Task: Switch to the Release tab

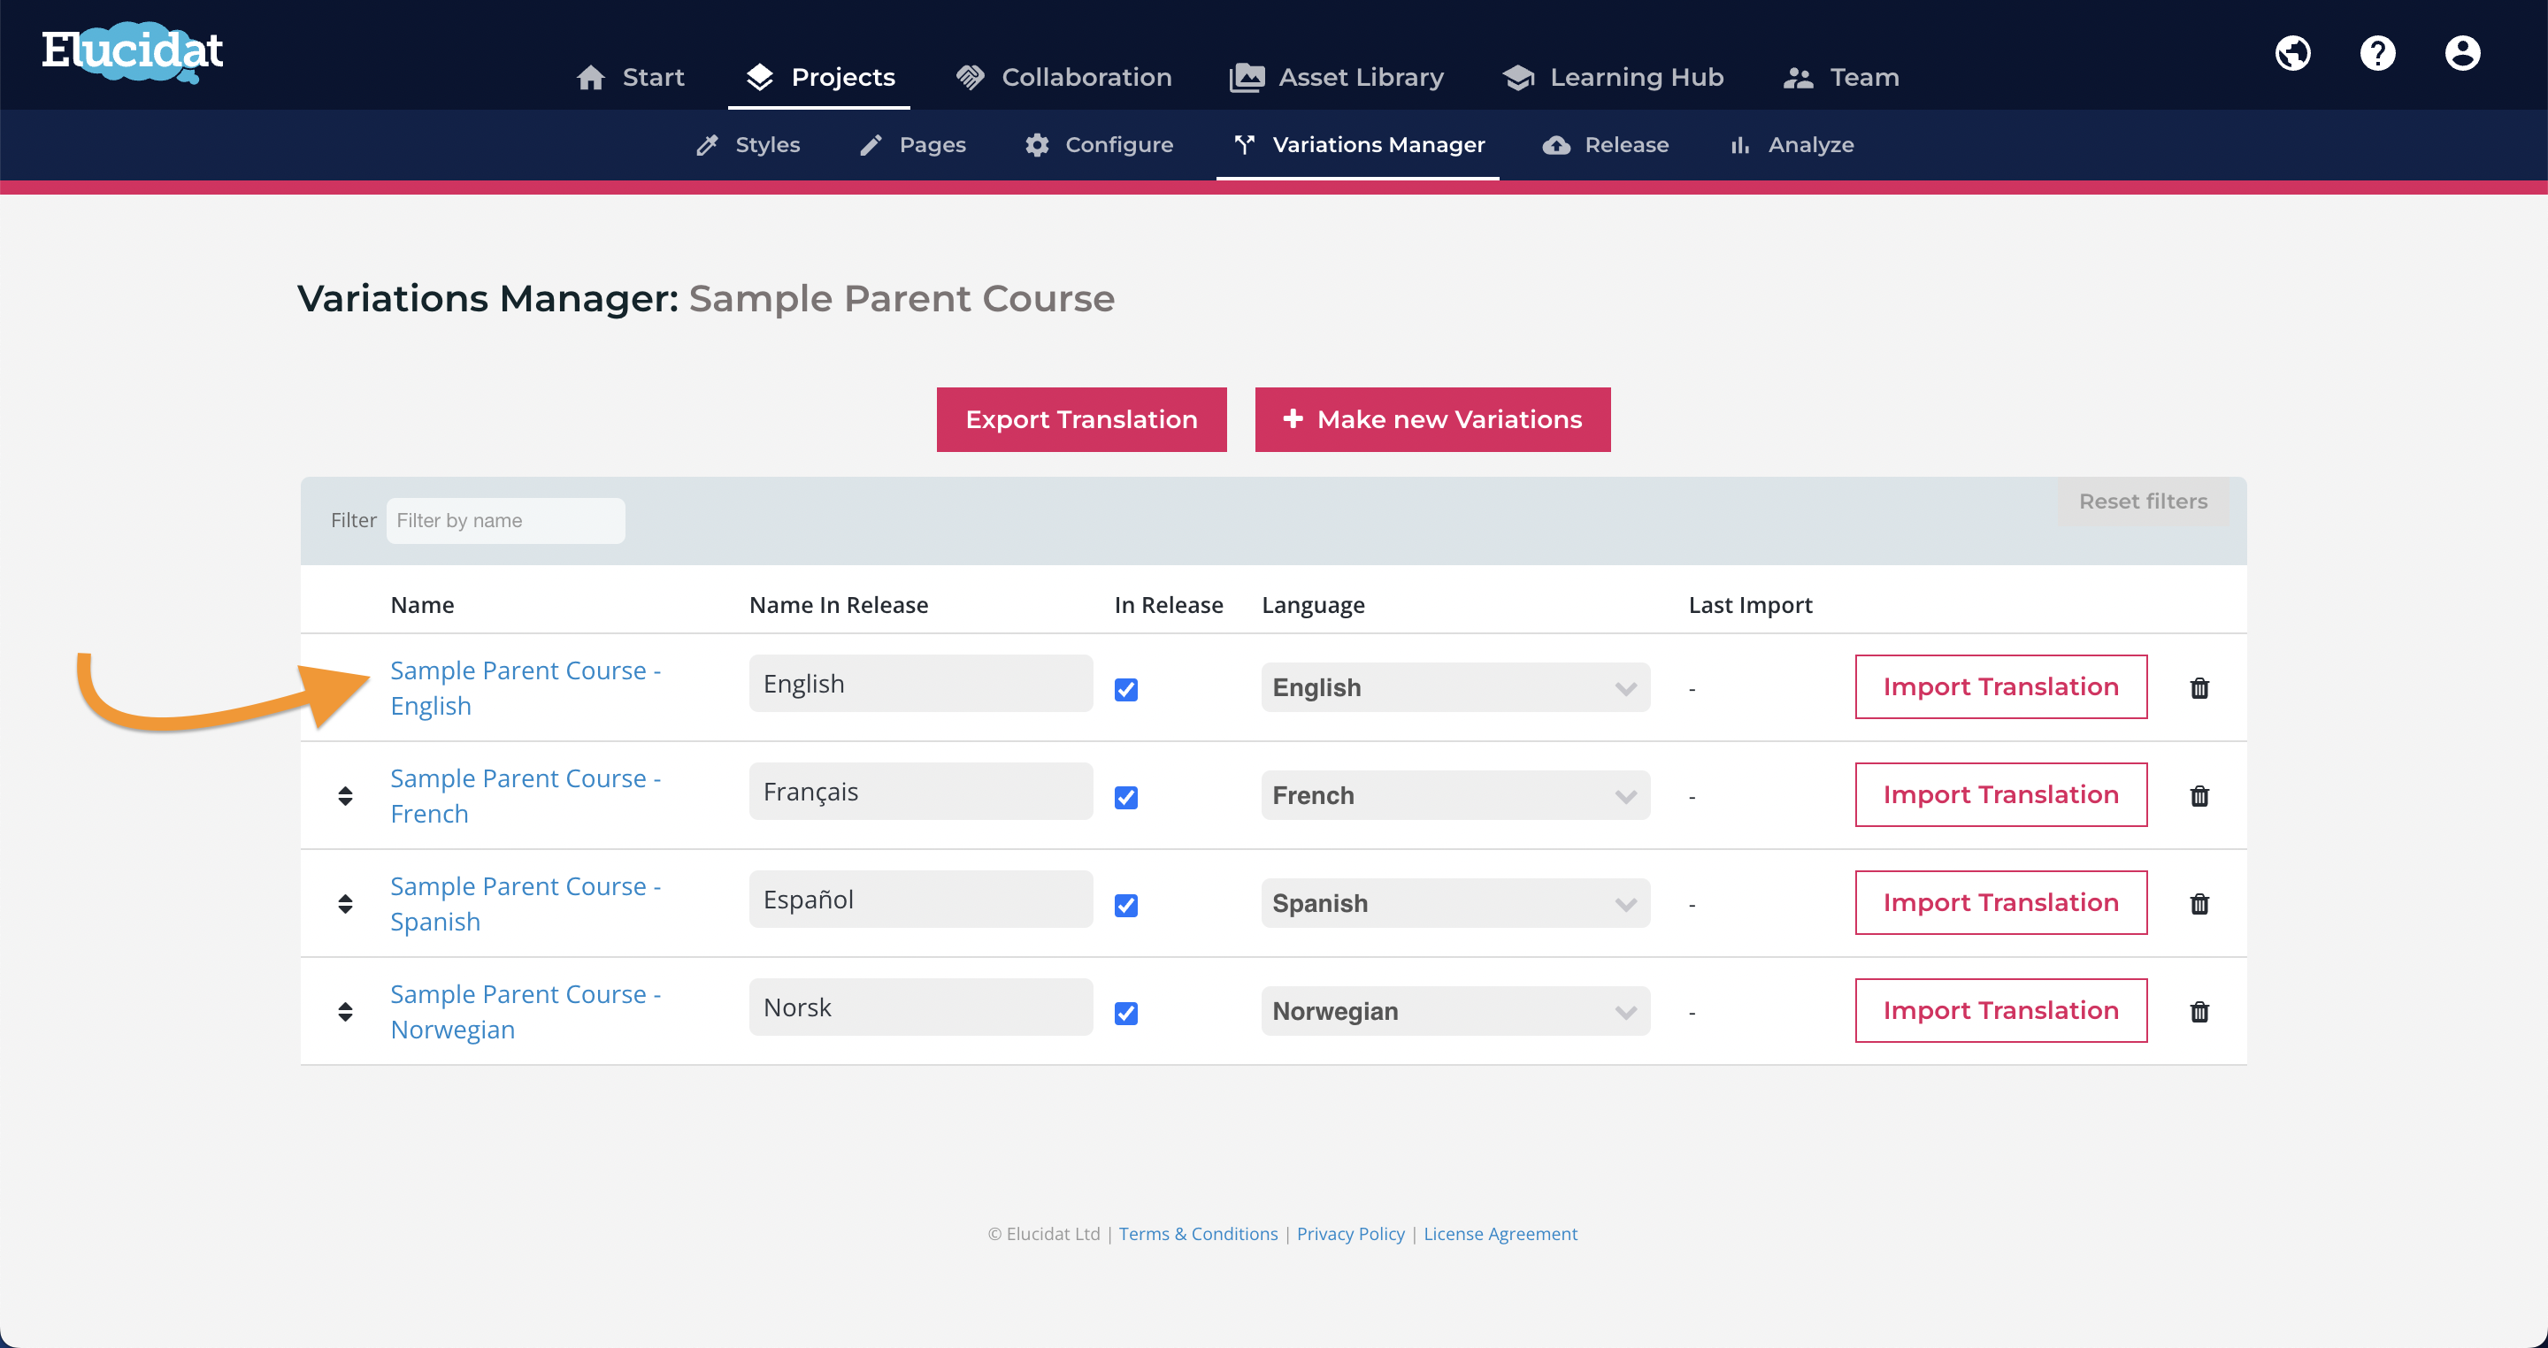Action: coord(1606,144)
